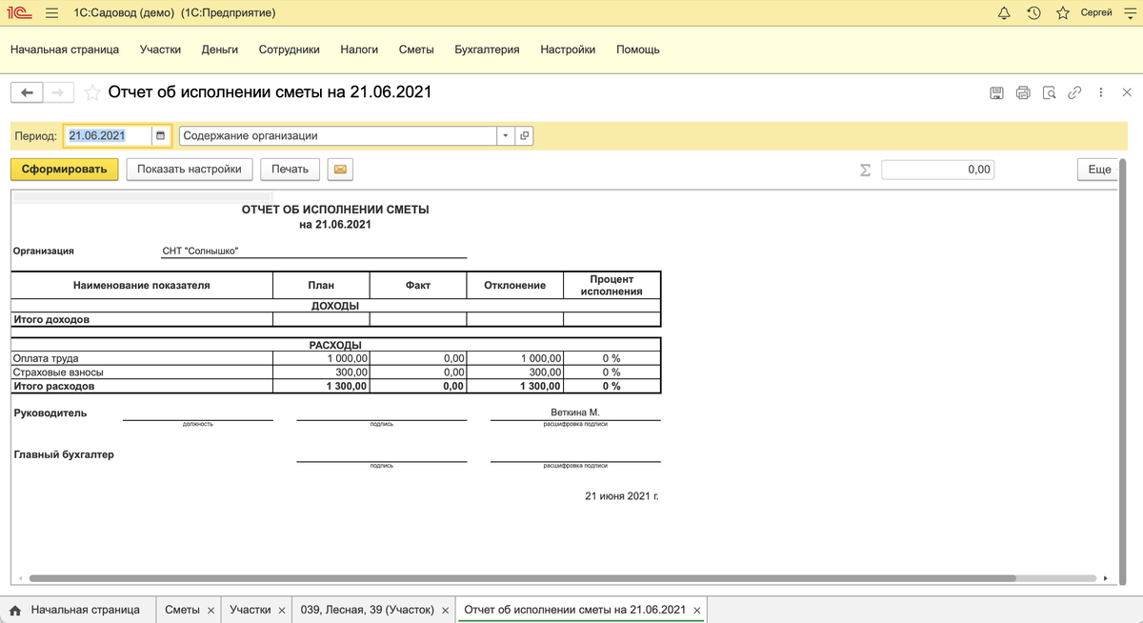
Task: Select the 1 000,00 План cell of Оплата труда
Action: tap(321, 358)
